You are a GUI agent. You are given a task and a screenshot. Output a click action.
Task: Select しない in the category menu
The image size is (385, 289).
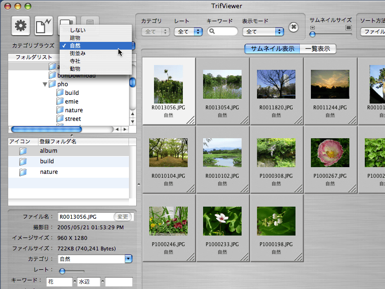click(96, 30)
